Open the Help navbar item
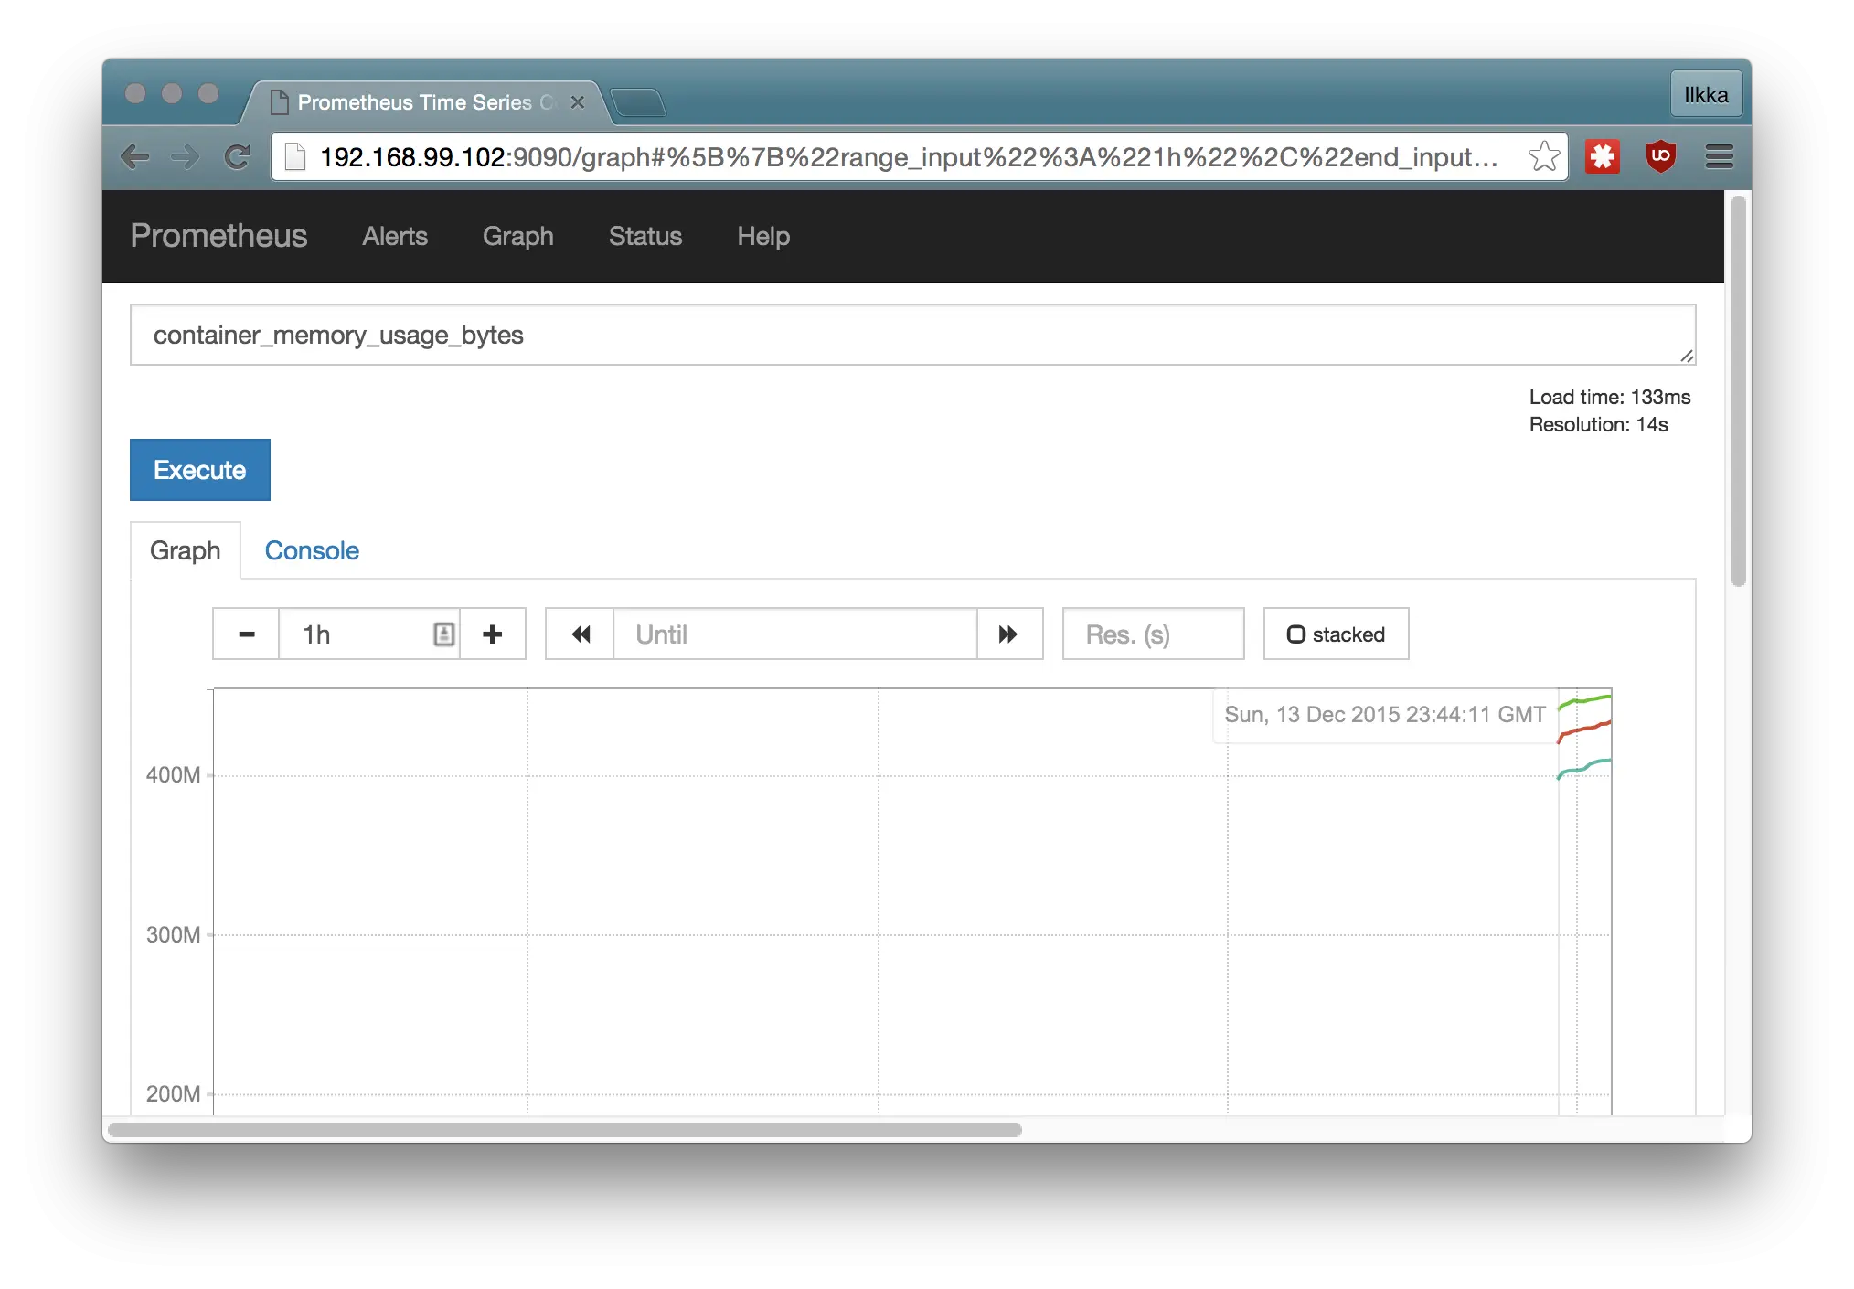1854x1289 pixels. tap(763, 237)
